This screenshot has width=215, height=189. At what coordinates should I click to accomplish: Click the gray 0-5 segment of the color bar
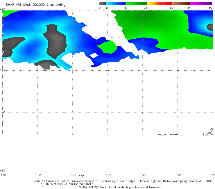click(x=103, y=3)
